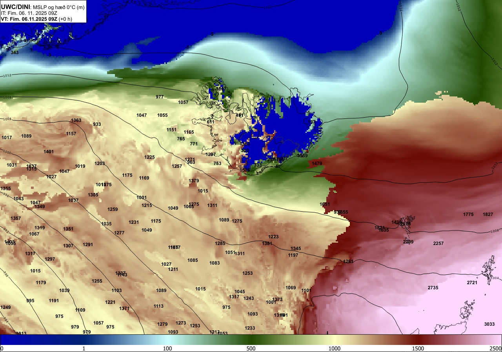The image size is (502, 352).
Task: Click the 1500 tick label on the color scale
Action: point(418,348)
